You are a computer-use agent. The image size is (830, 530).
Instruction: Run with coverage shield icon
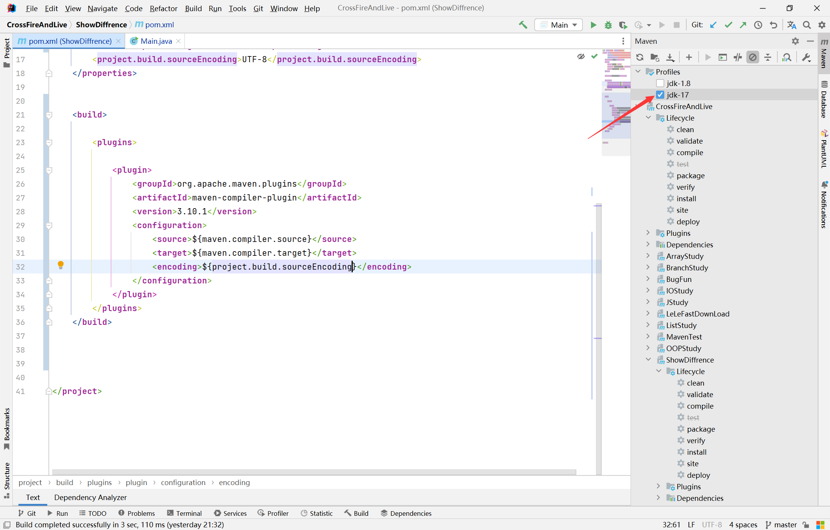pyautogui.click(x=623, y=25)
